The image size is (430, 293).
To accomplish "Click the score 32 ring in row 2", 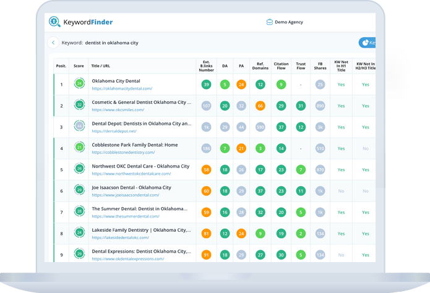I will pyautogui.click(x=79, y=106).
